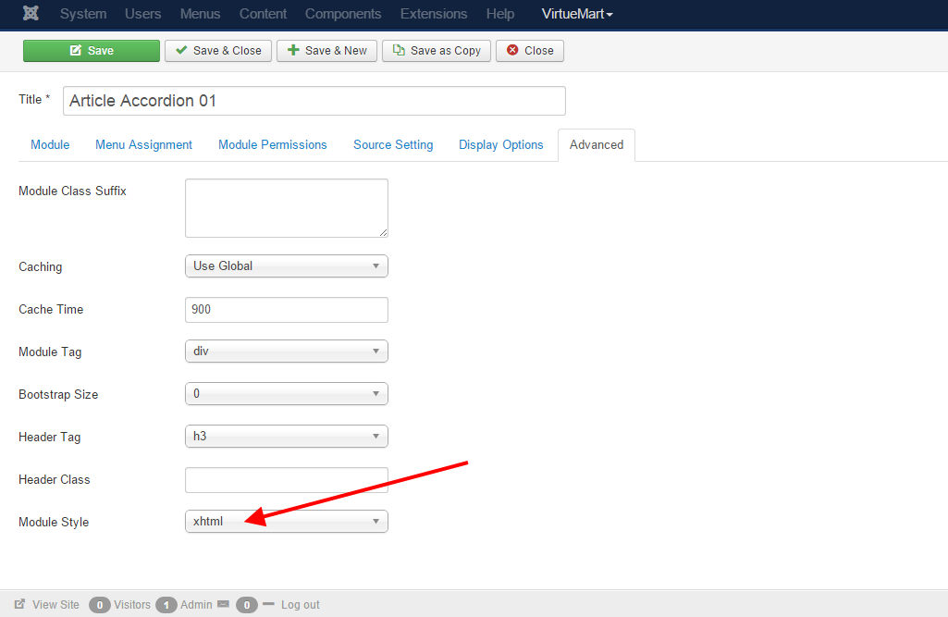Open the Header Tag dropdown

point(286,437)
